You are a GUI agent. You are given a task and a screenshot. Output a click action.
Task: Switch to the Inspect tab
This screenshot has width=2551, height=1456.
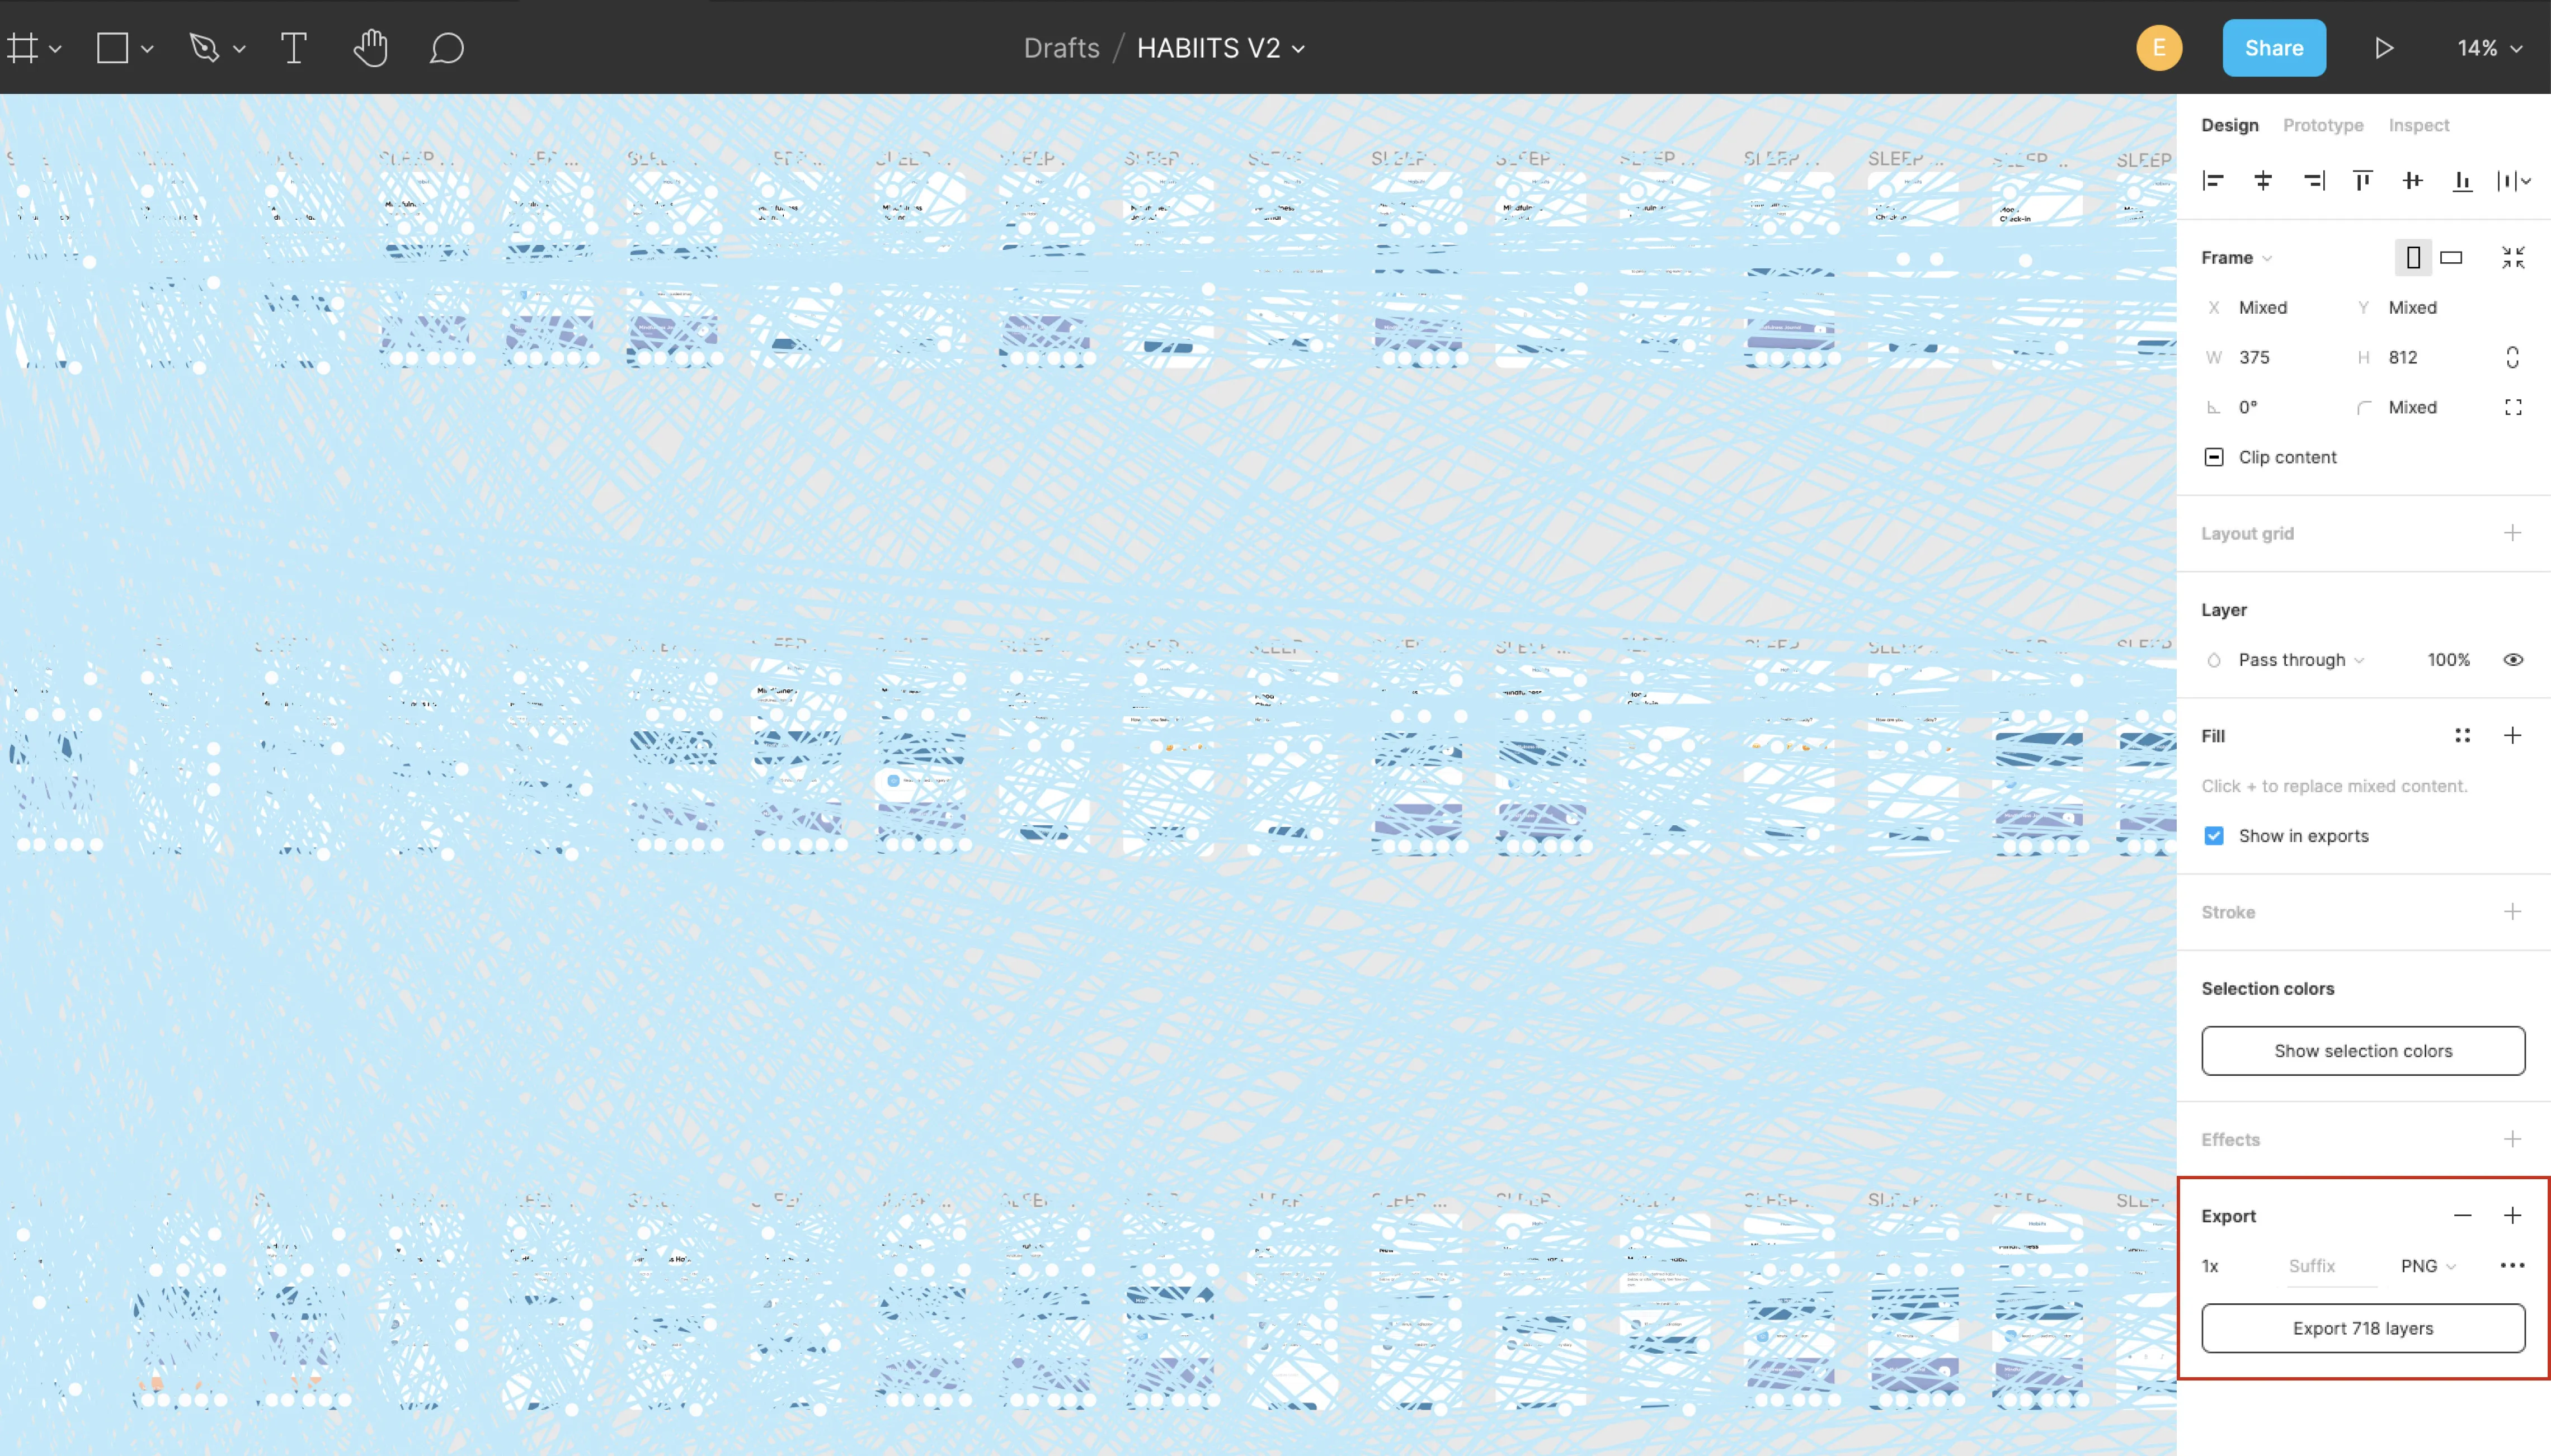(x=2418, y=125)
